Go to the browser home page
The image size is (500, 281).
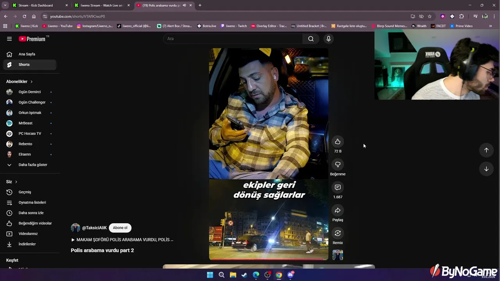pyautogui.click(x=34, y=16)
